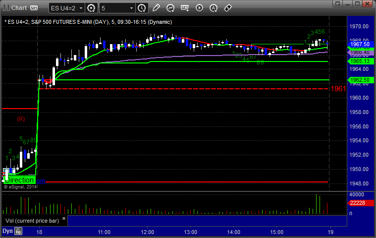This screenshot has height=238, width=376.
Task: Toggle the time-scale lock icon beside Dyn
Action: coord(18,231)
